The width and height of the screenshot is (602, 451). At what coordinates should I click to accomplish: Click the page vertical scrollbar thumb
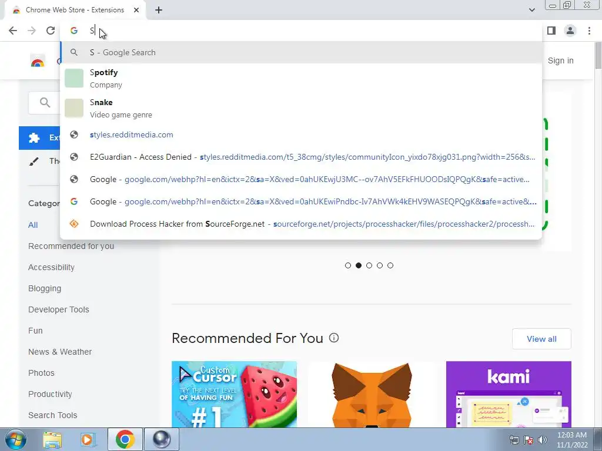(x=598, y=57)
